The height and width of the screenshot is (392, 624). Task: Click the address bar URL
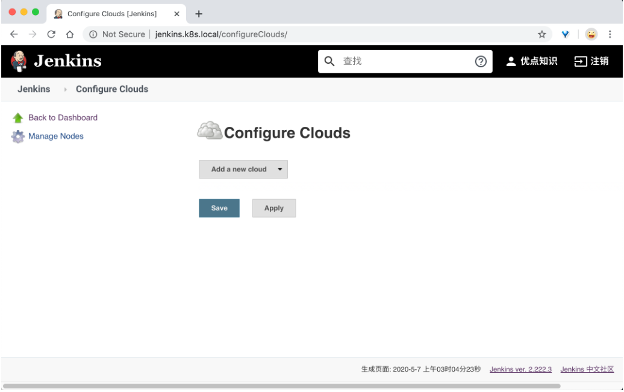click(x=221, y=34)
